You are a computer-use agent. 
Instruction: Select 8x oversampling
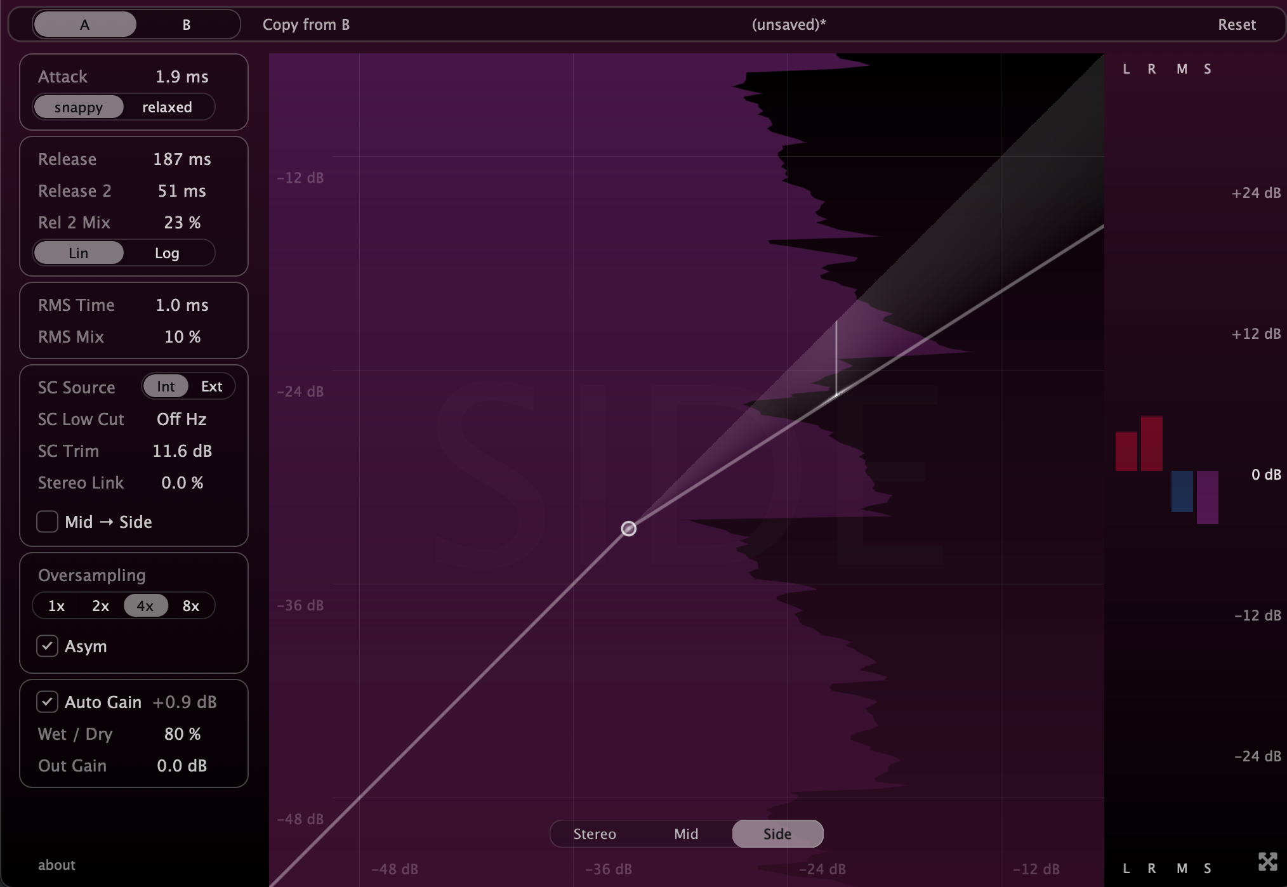[190, 606]
